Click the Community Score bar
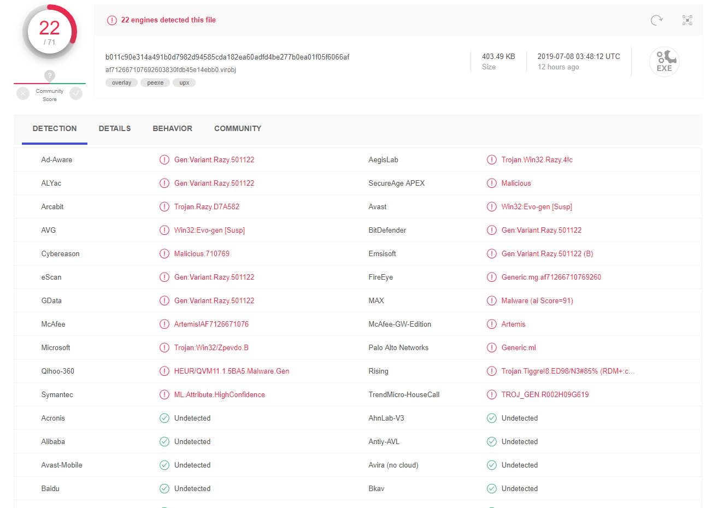 click(x=50, y=84)
